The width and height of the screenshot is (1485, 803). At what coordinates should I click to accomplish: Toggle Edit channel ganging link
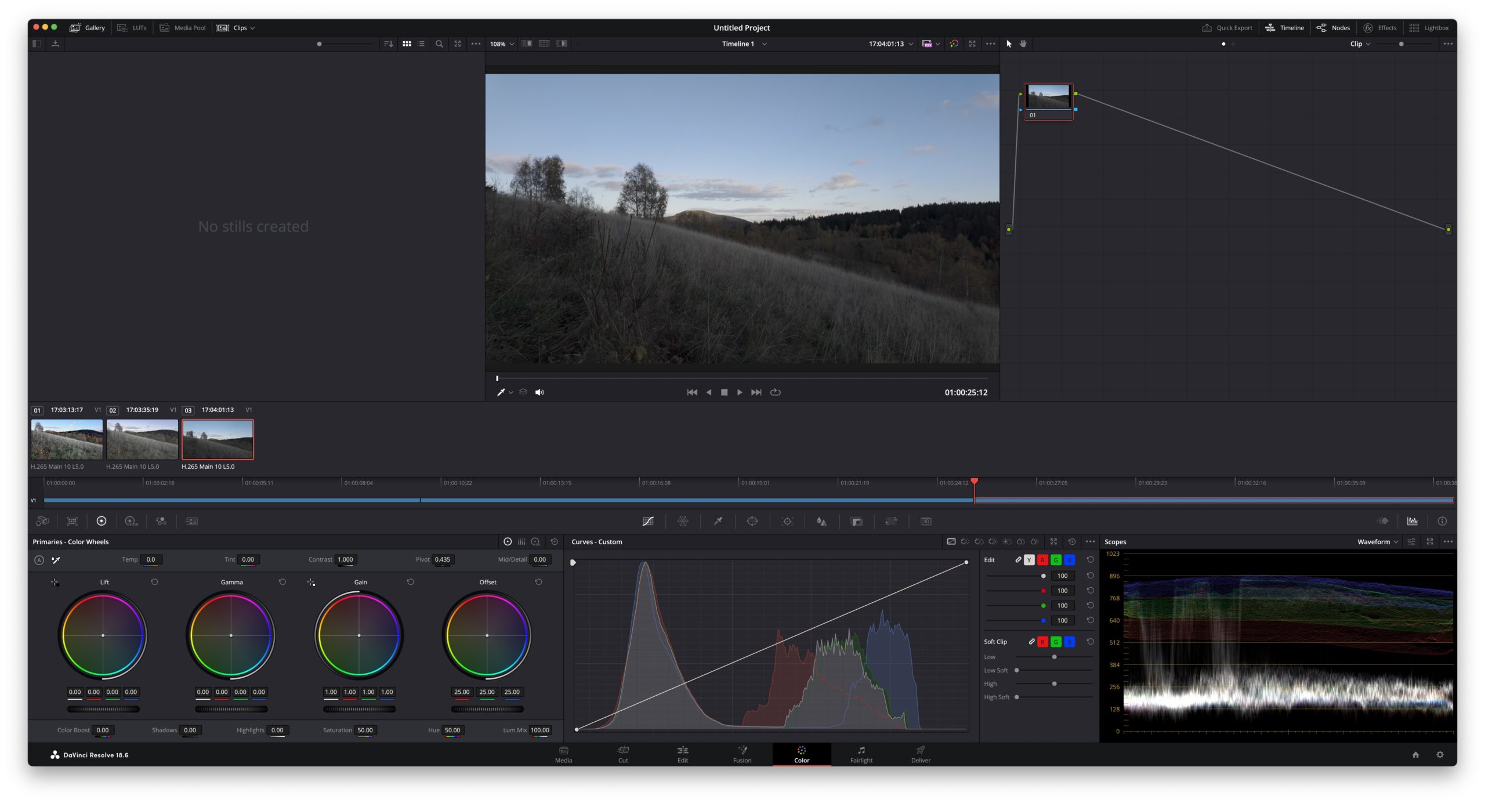coord(1018,560)
